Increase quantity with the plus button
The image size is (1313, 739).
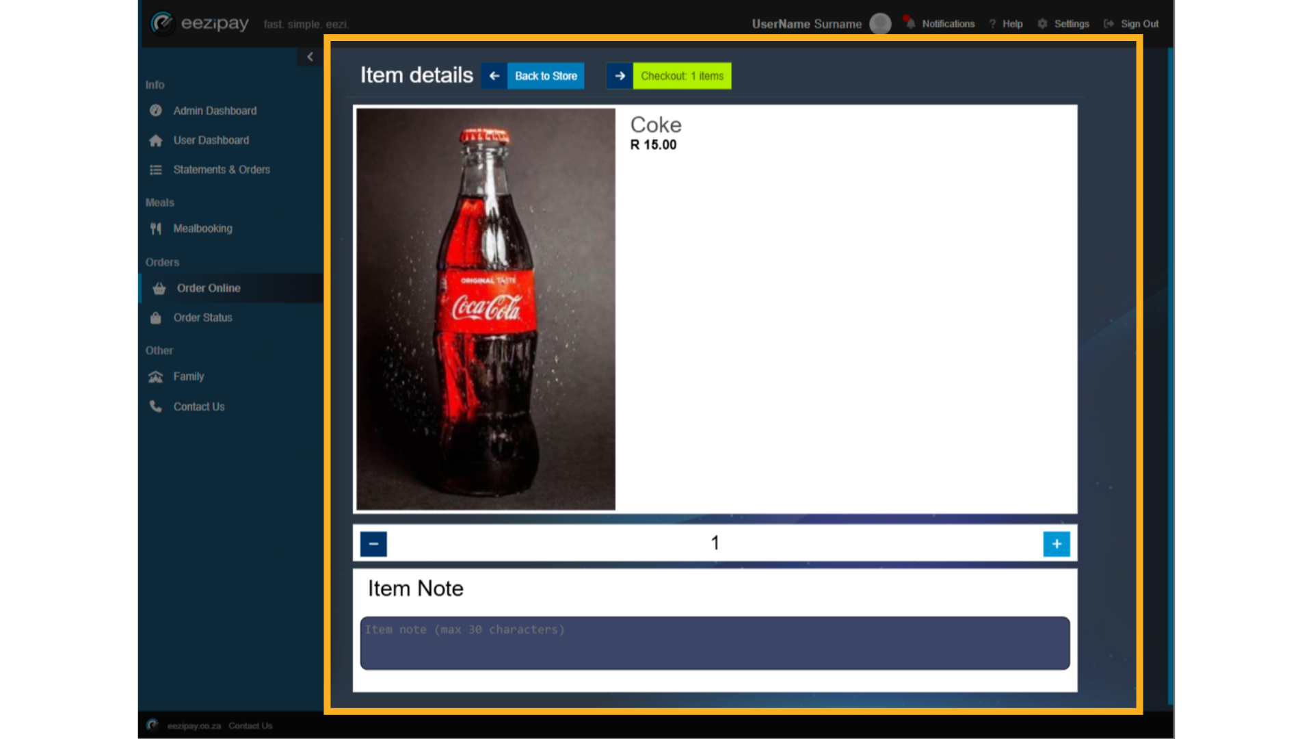click(1057, 544)
